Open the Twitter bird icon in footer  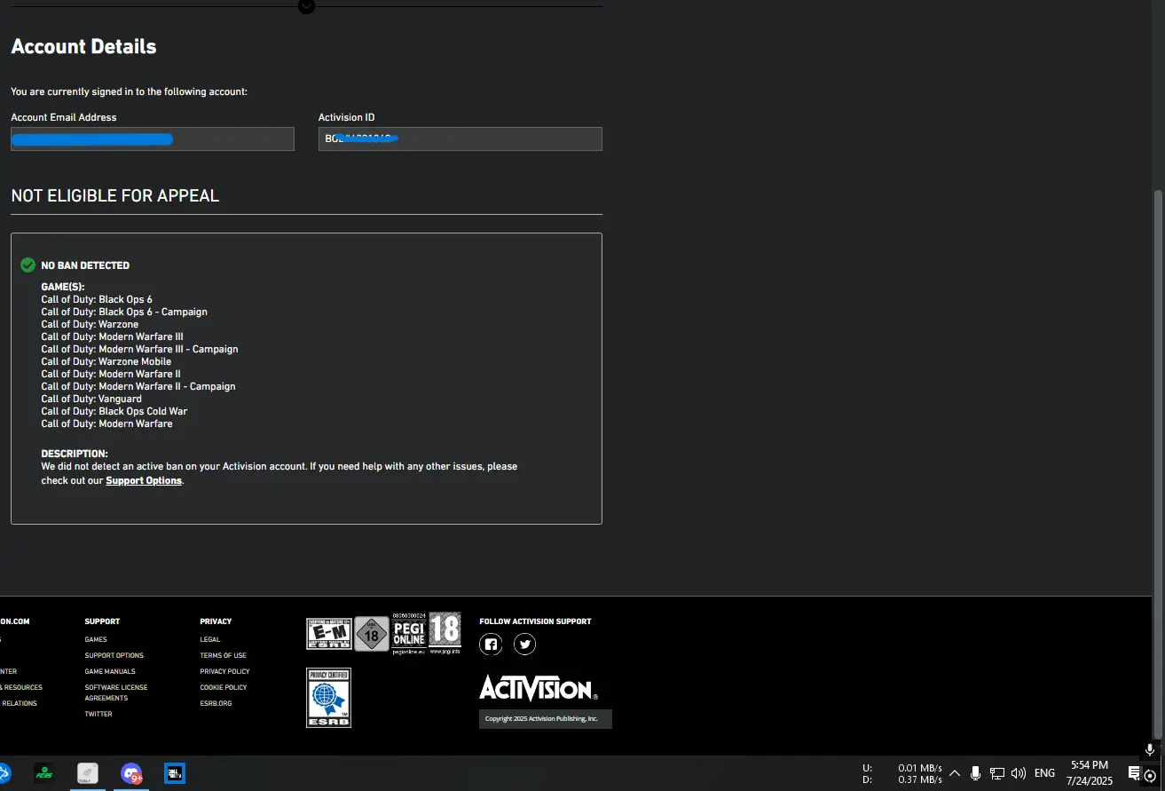tap(524, 645)
